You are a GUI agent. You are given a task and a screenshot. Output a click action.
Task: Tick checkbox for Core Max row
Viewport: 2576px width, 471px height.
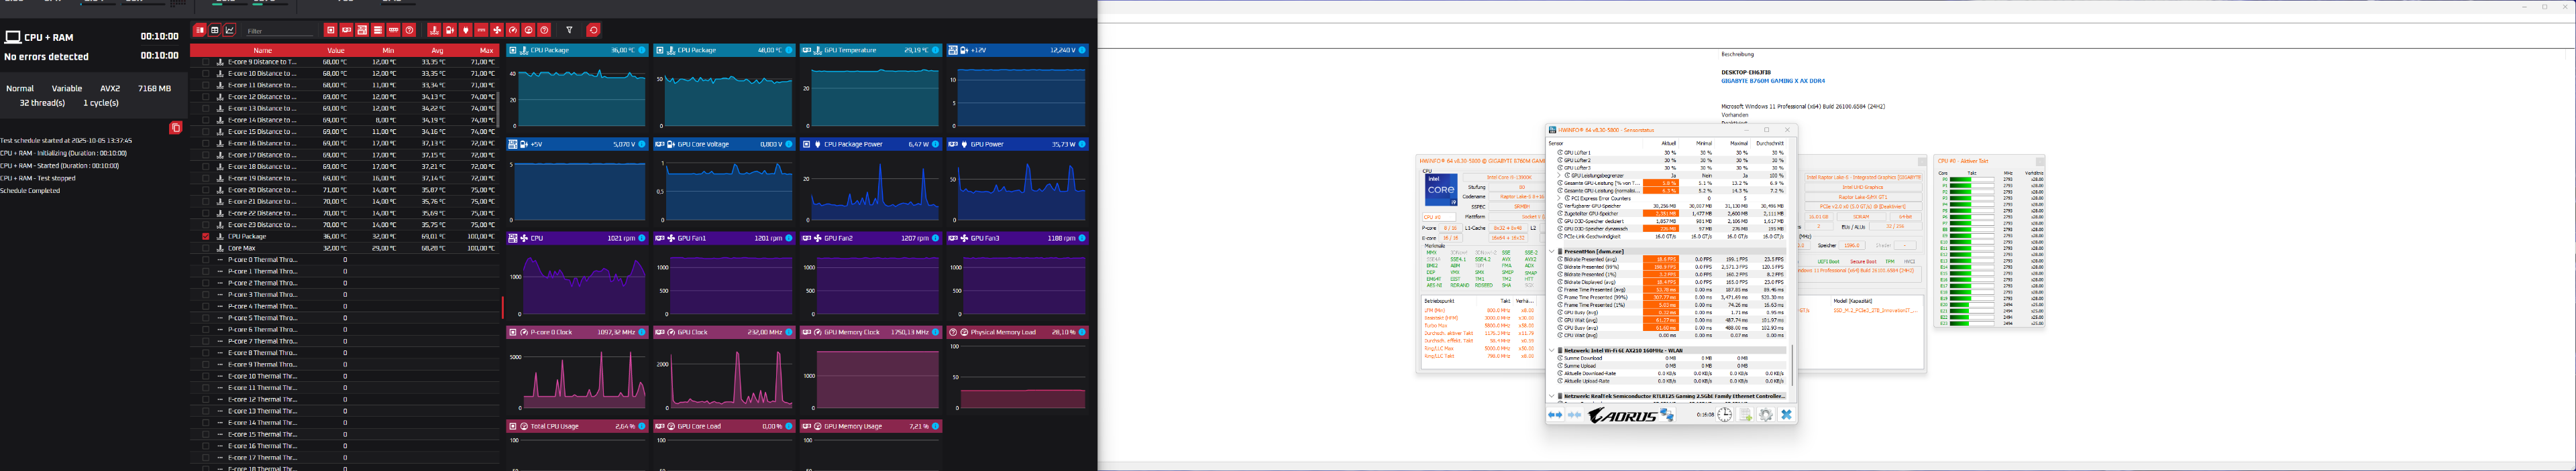(x=206, y=247)
